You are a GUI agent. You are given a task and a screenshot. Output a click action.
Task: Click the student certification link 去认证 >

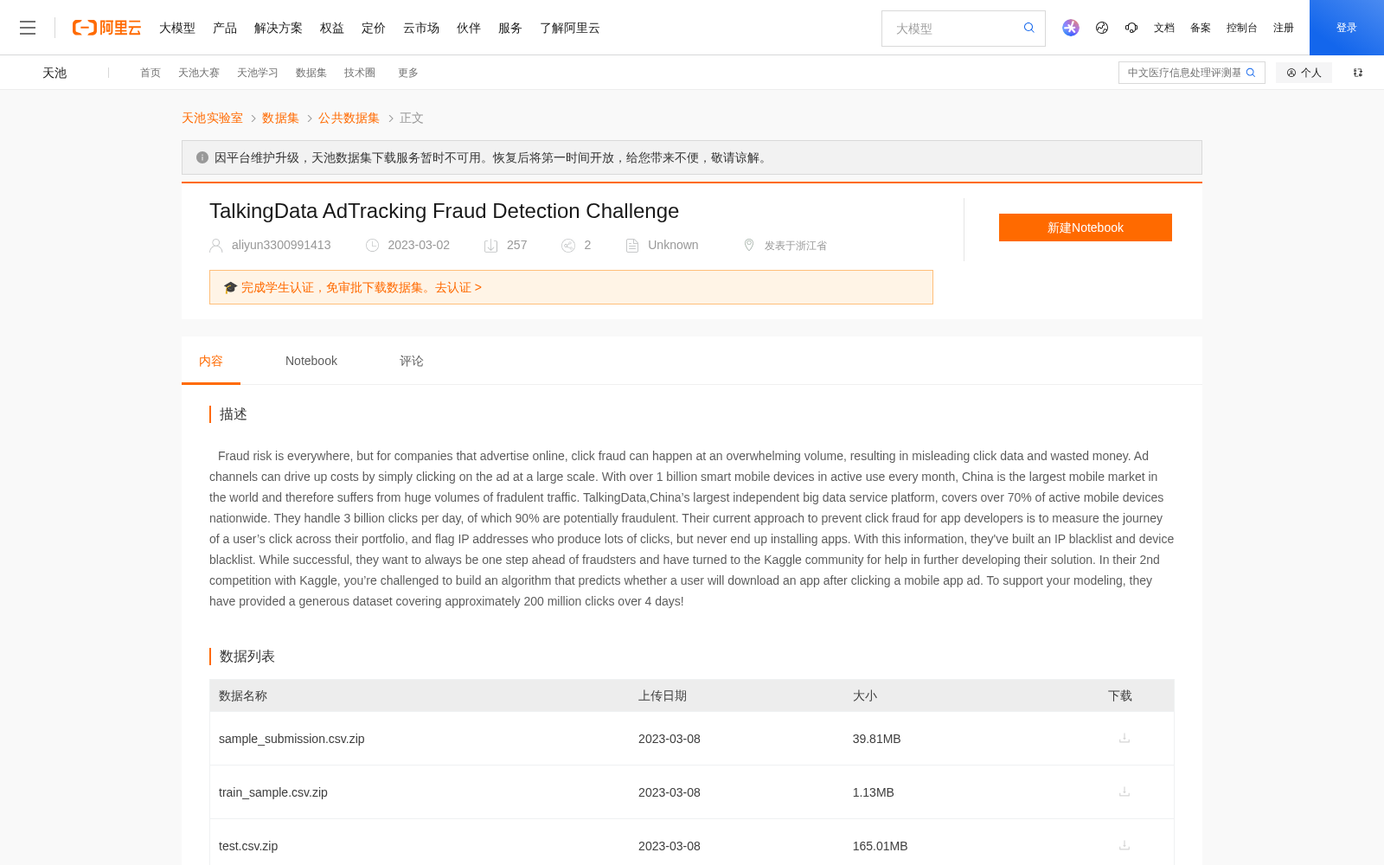458,287
